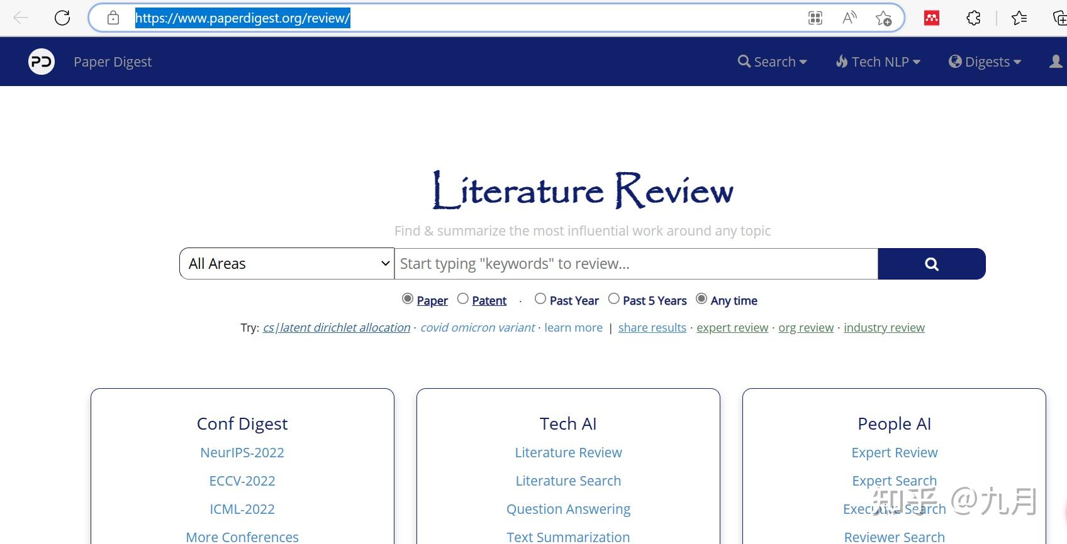1067x544 pixels.
Task: Open the user account icon
Action: [1056, 62]
